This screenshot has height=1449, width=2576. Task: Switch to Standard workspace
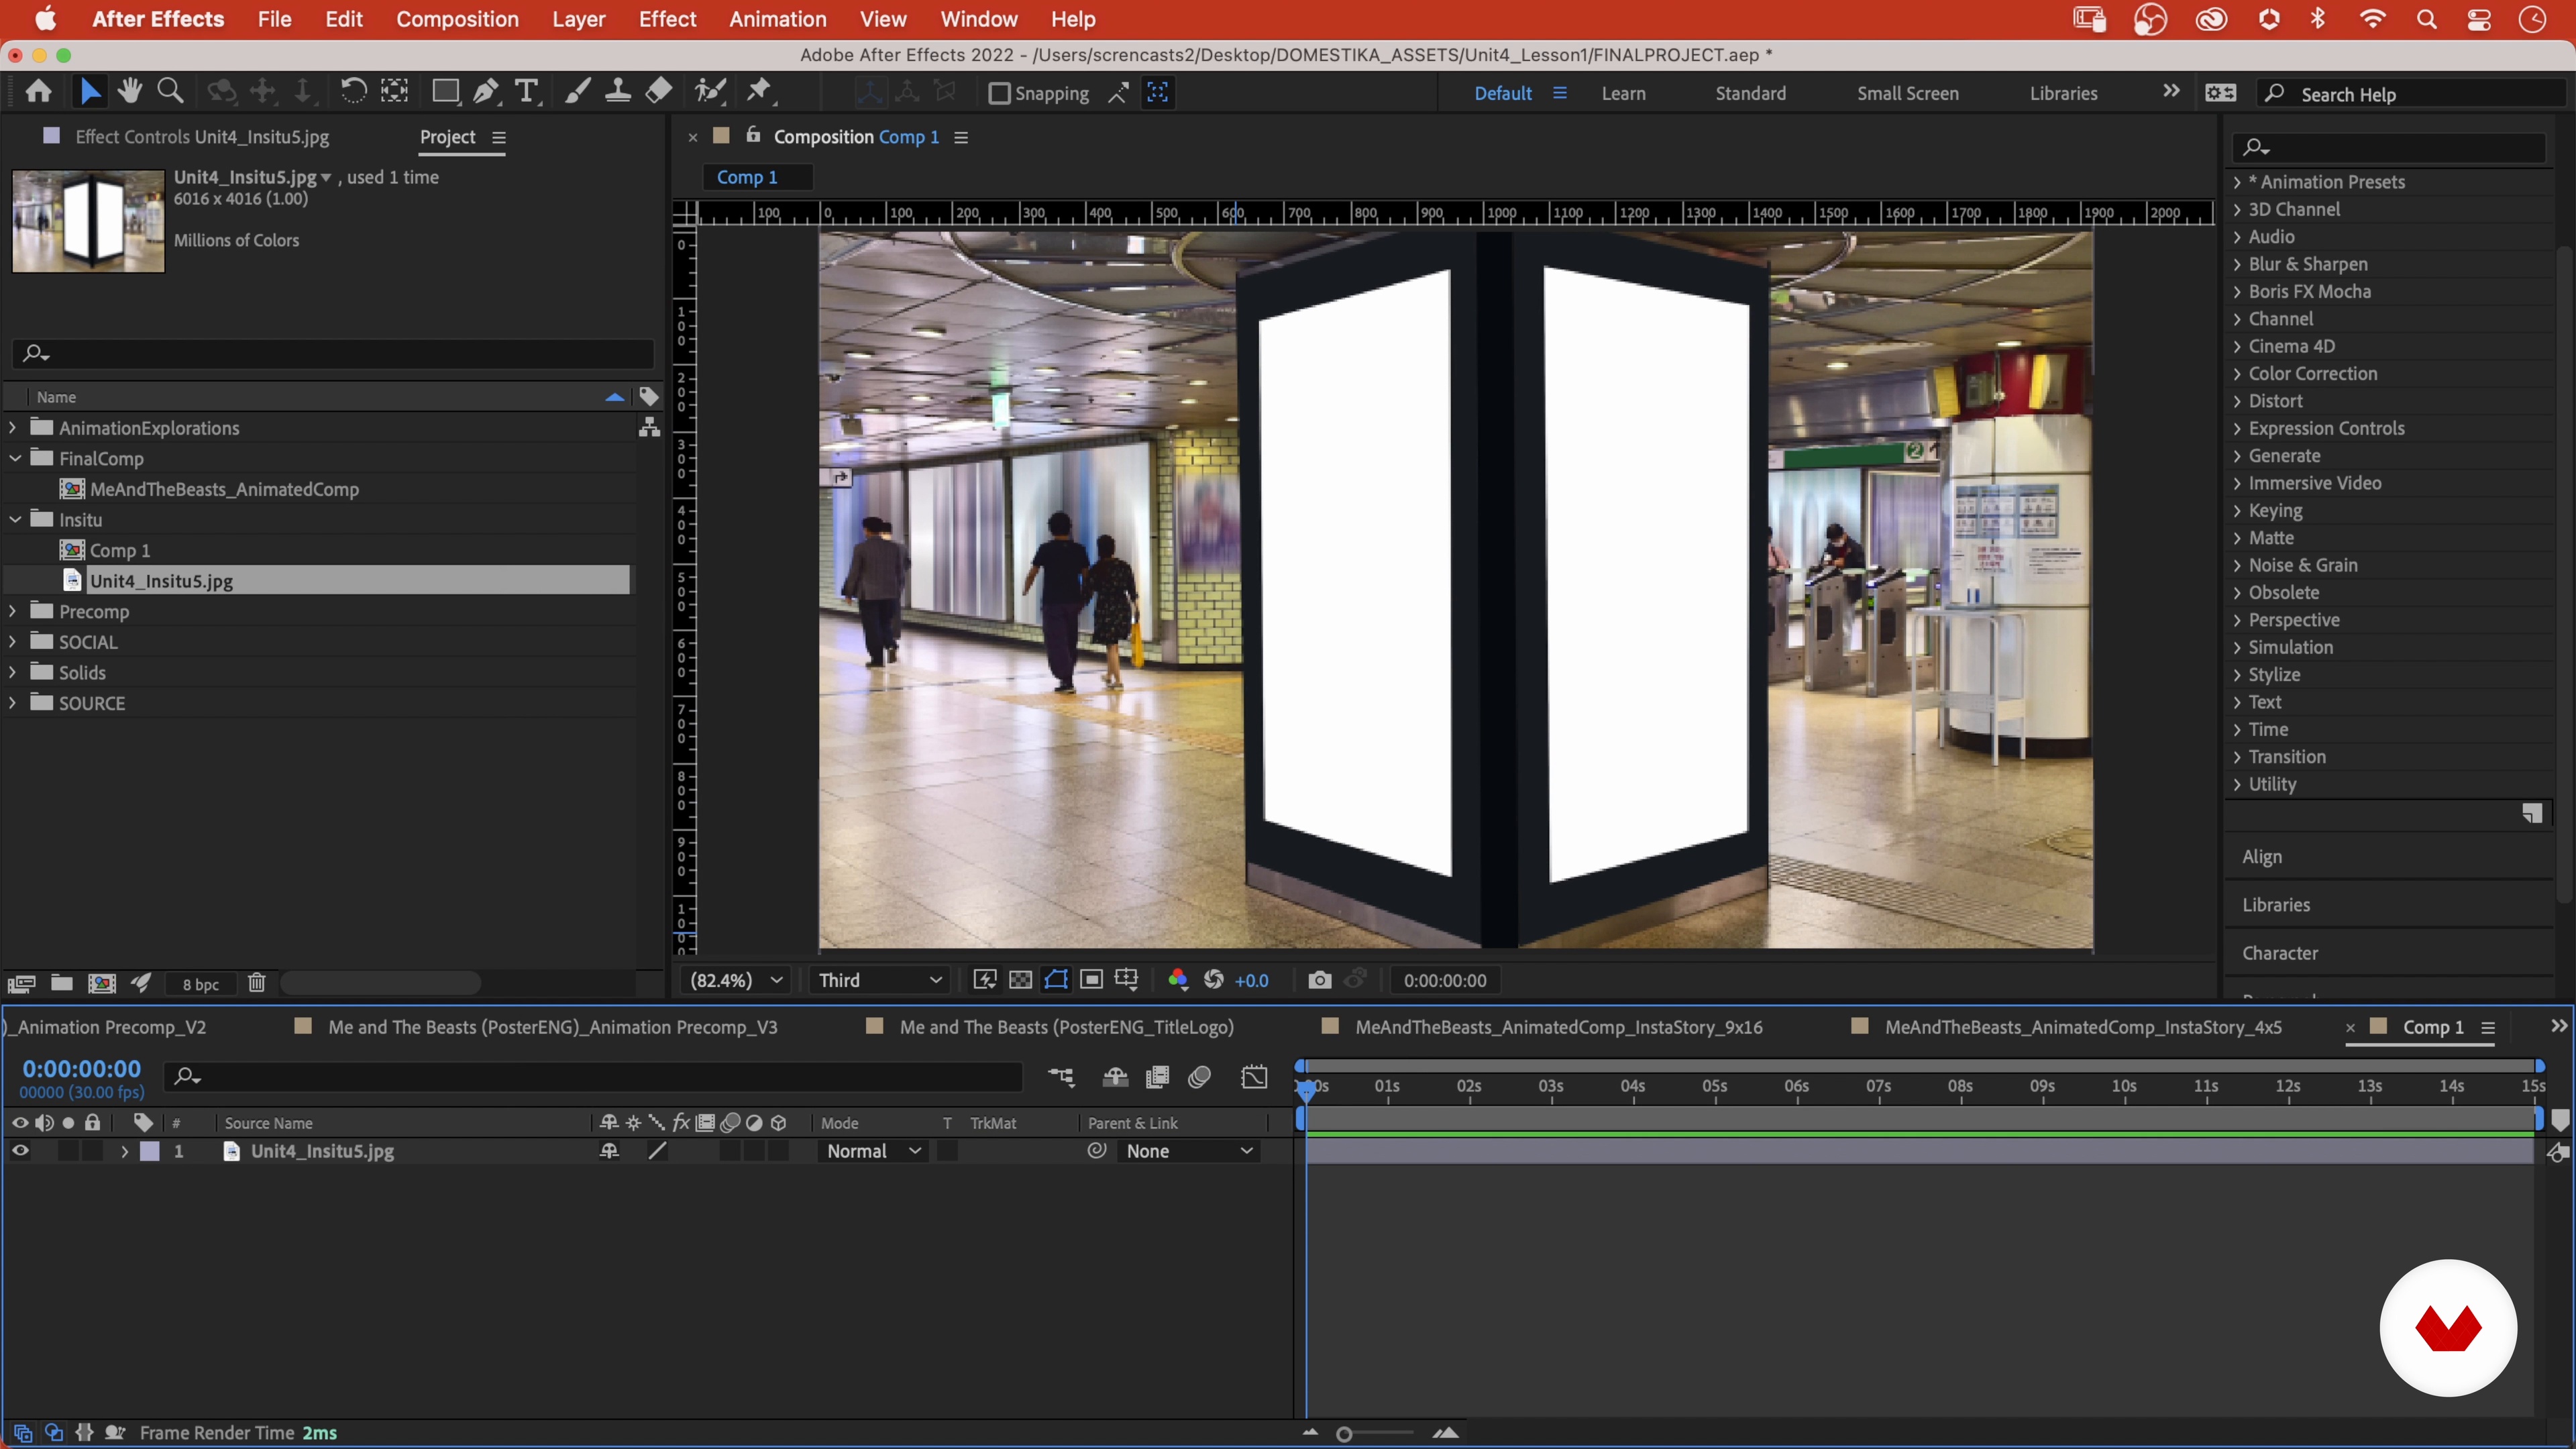pos(1750,94)
